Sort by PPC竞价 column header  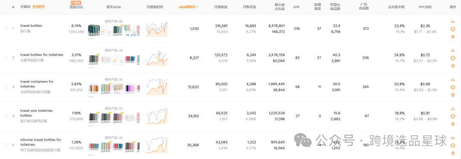coord(425,7)
